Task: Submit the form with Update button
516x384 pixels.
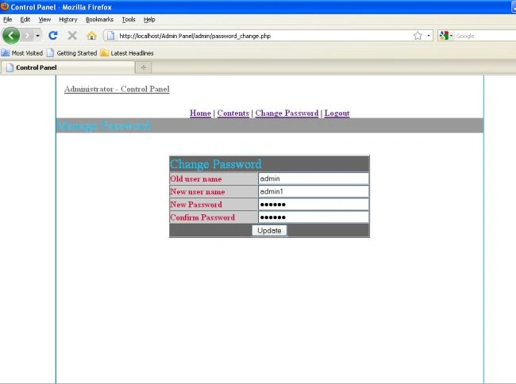Action: 269,230
